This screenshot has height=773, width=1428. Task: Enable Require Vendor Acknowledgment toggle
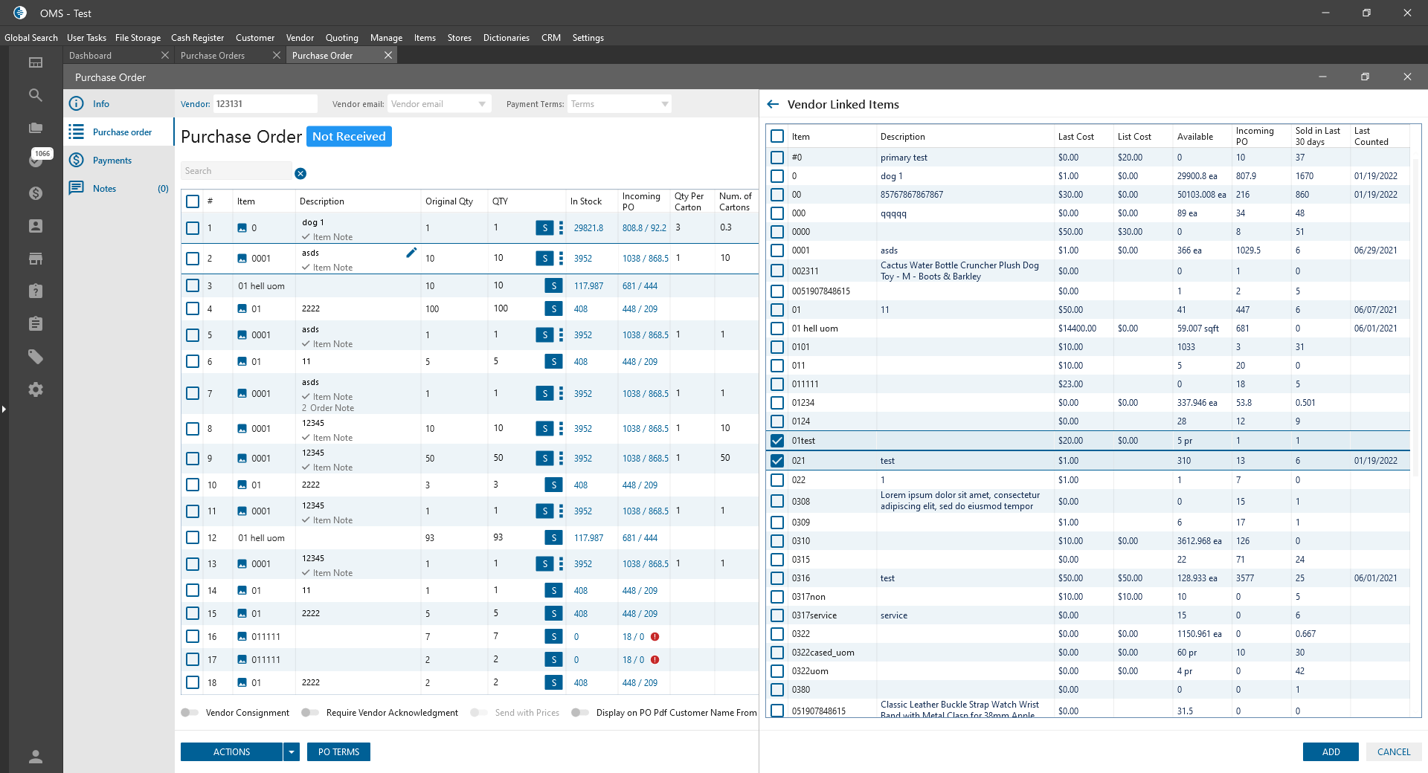(310, 713)
